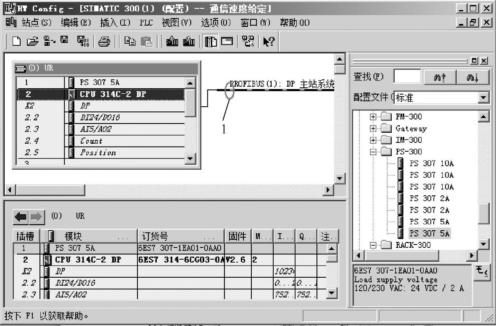Select rack row Count
This screenshot has height=326, width=496.
point(100,141)
